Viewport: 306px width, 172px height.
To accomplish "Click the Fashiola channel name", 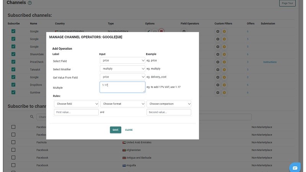I will tap(41, 142).
